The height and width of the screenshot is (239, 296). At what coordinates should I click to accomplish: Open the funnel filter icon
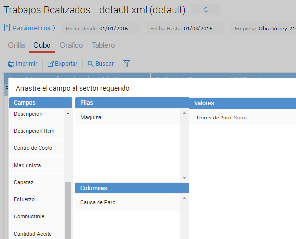pos(127,64)
